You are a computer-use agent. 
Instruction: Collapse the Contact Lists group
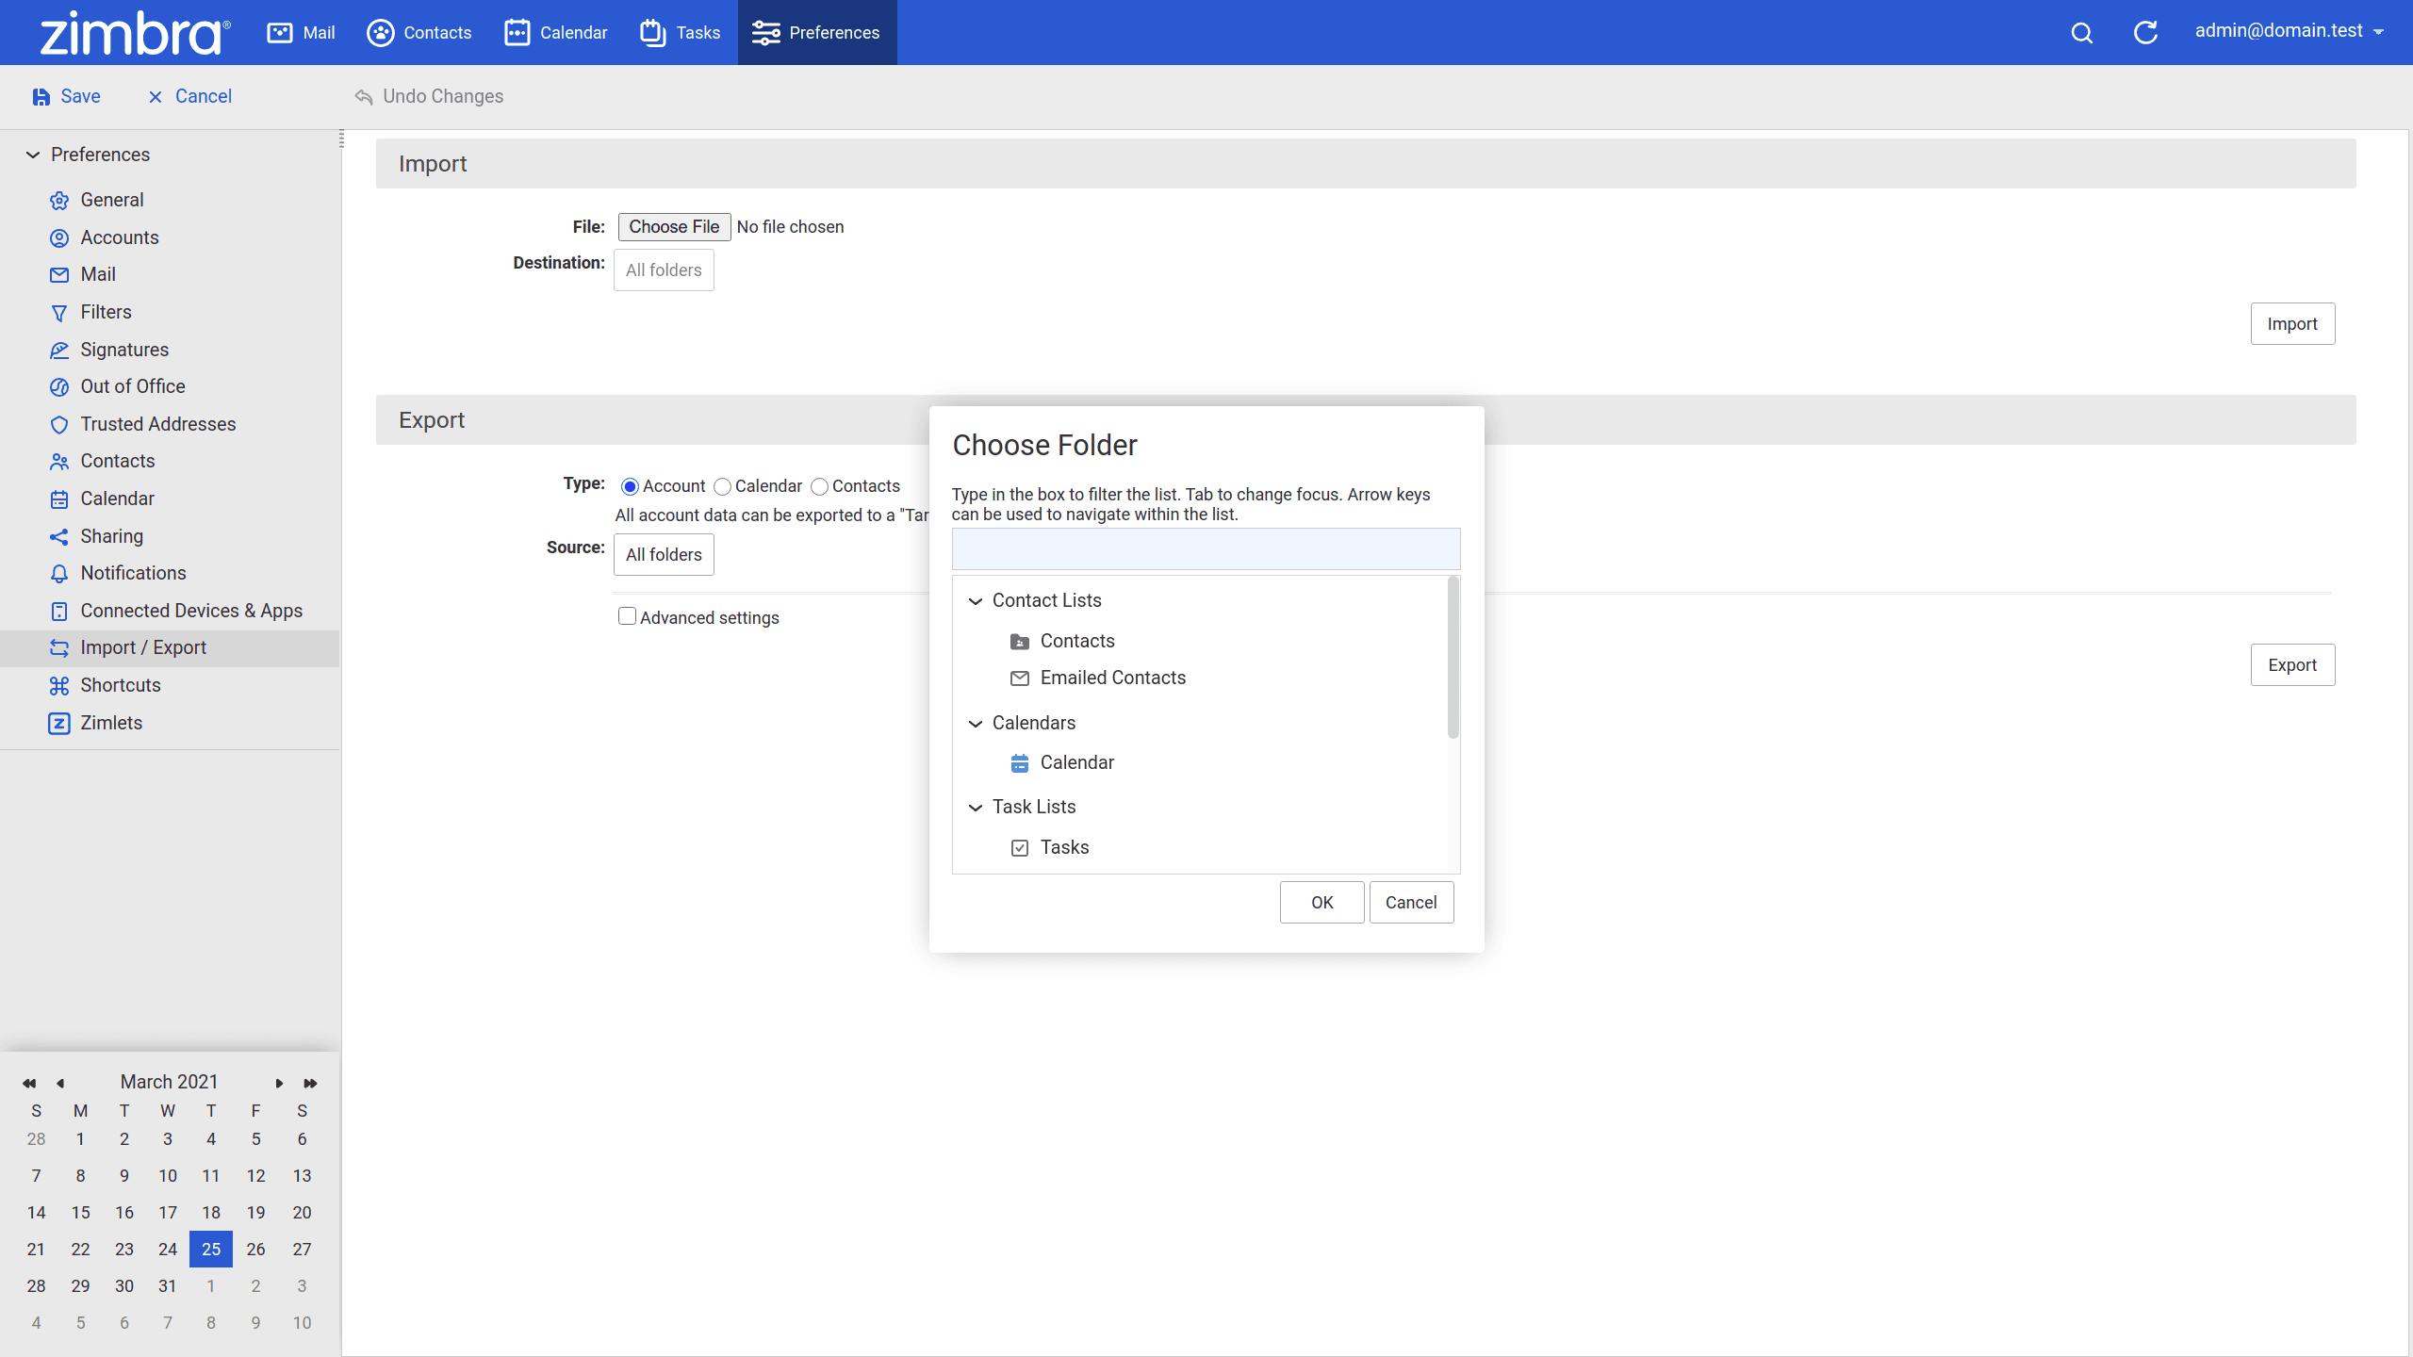coord(976,601)
